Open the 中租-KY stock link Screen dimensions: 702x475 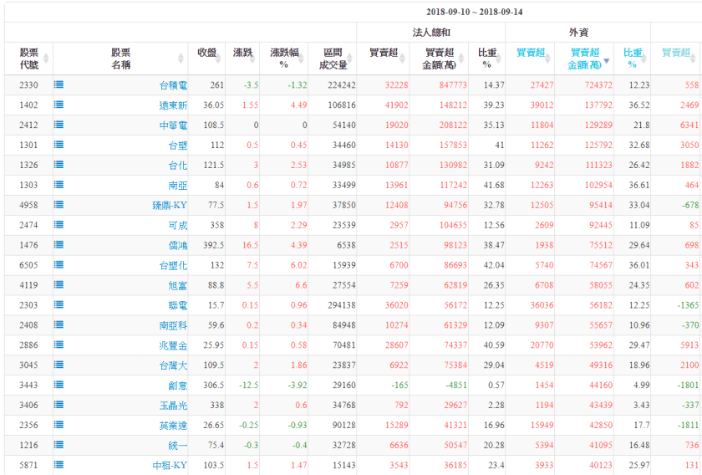pos(170,465)
